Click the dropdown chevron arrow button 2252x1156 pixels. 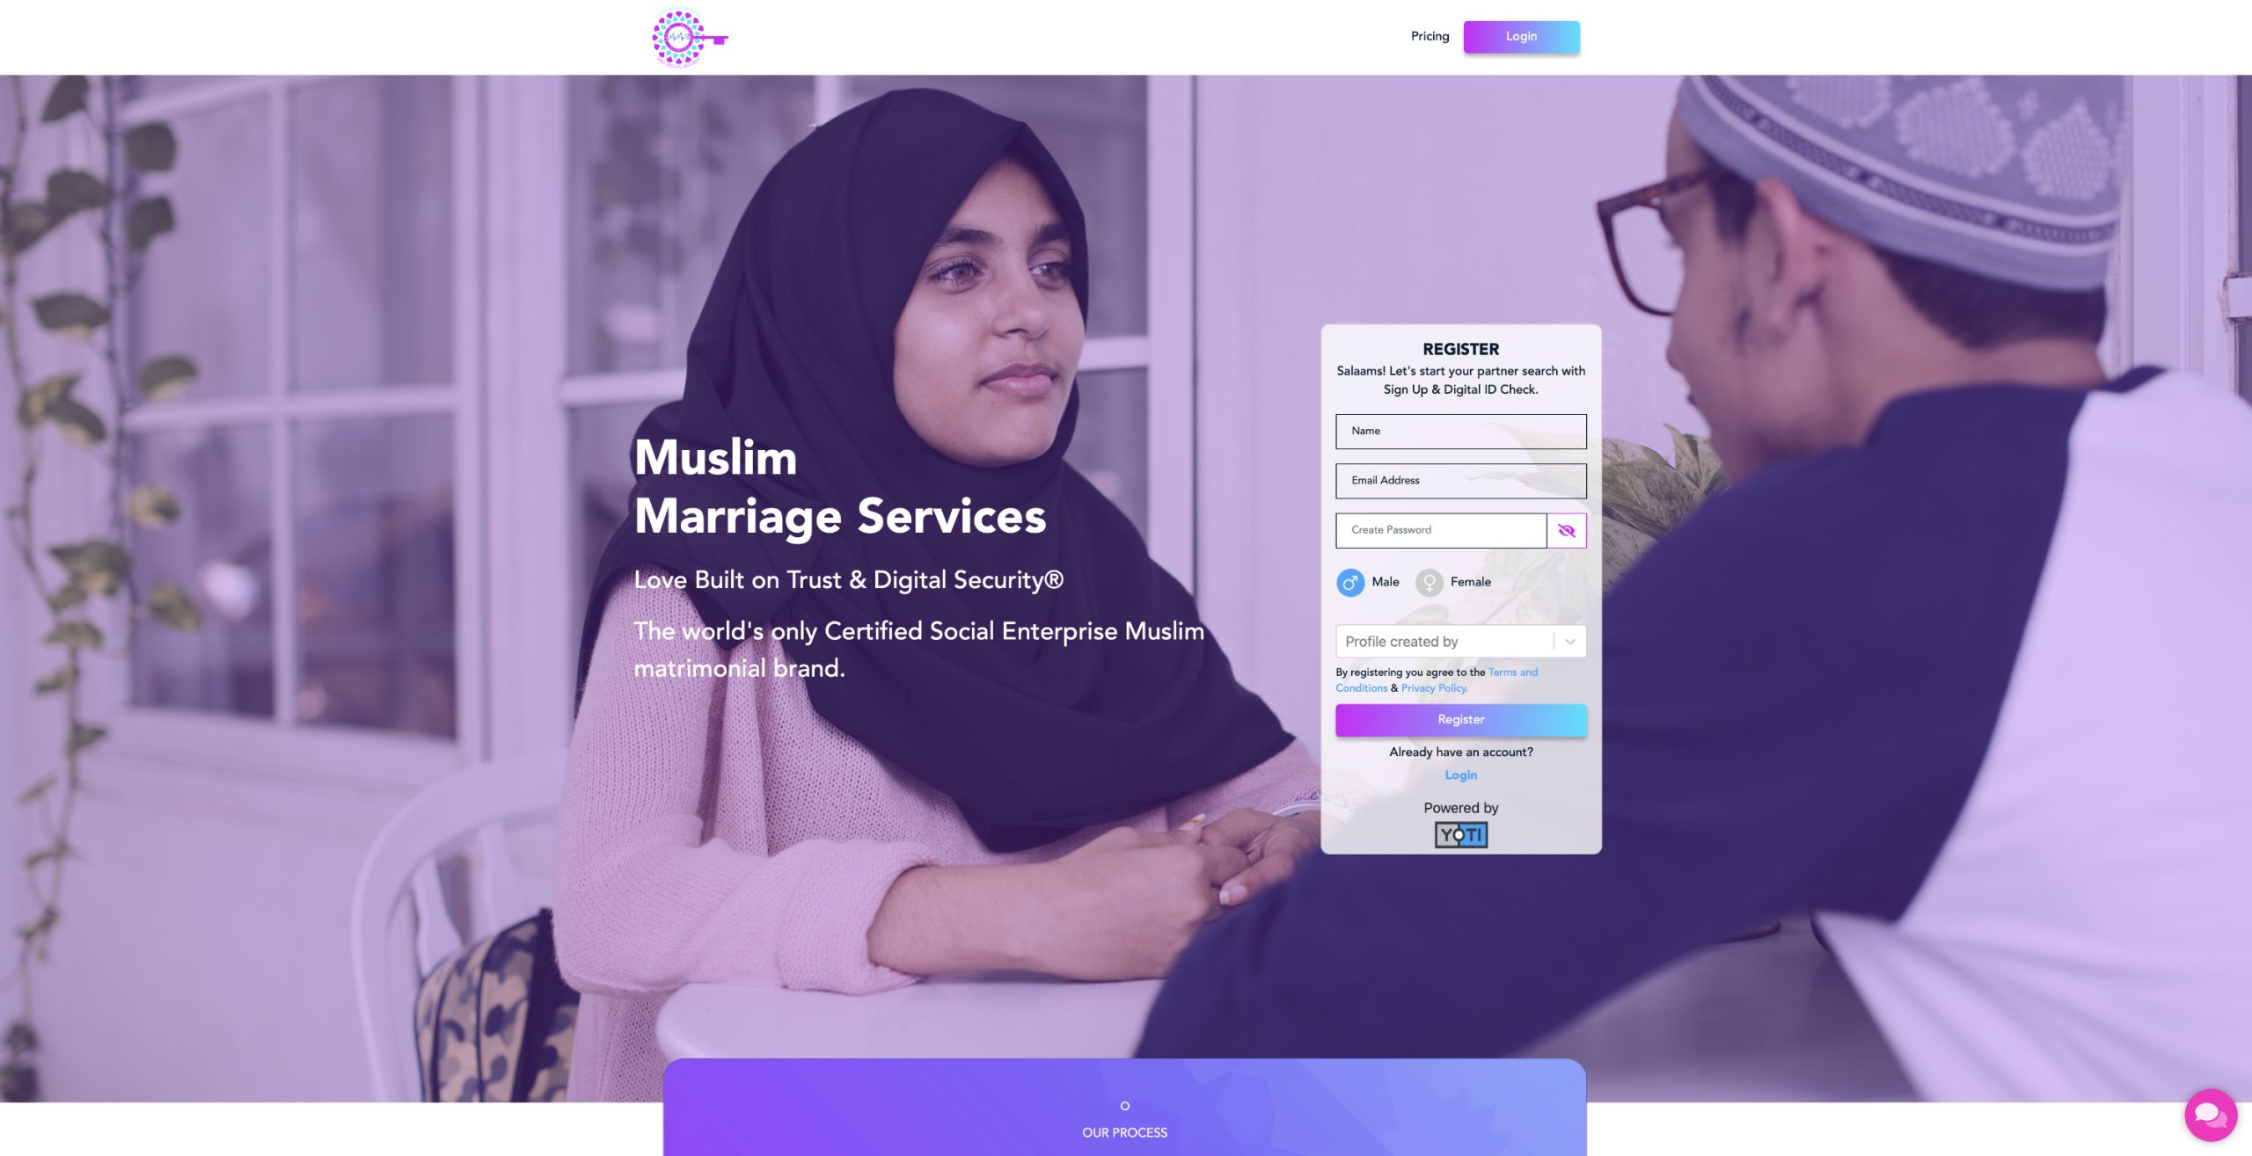click(x=1570, y=642)
